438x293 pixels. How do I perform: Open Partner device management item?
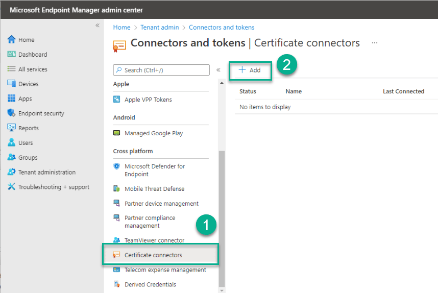[161, 203]
